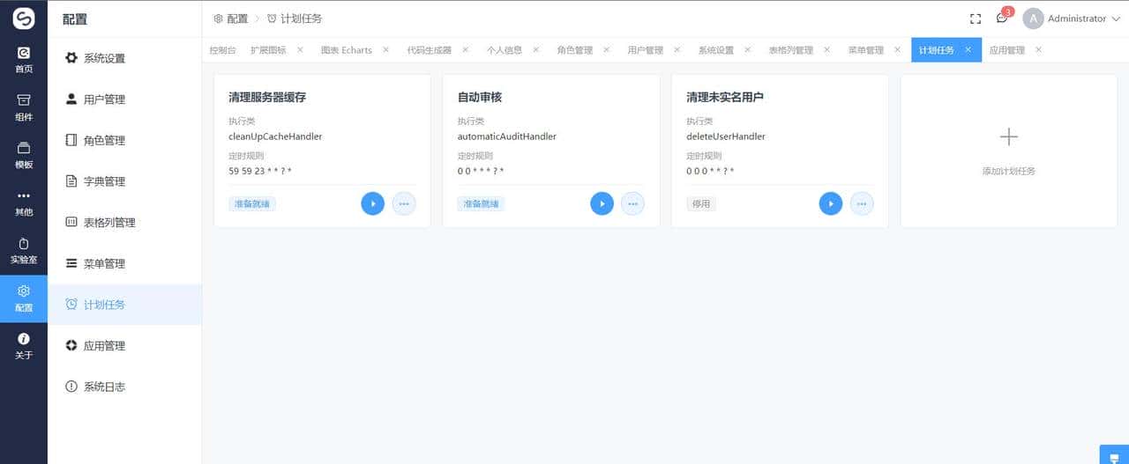Open 系统日志 in the config menu

tap(124, 387)
